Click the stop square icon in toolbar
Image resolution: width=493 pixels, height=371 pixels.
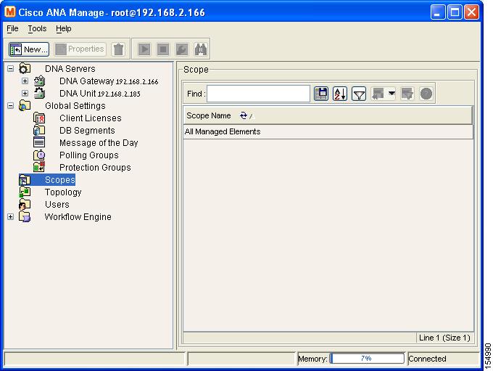(x=163, y=49)
